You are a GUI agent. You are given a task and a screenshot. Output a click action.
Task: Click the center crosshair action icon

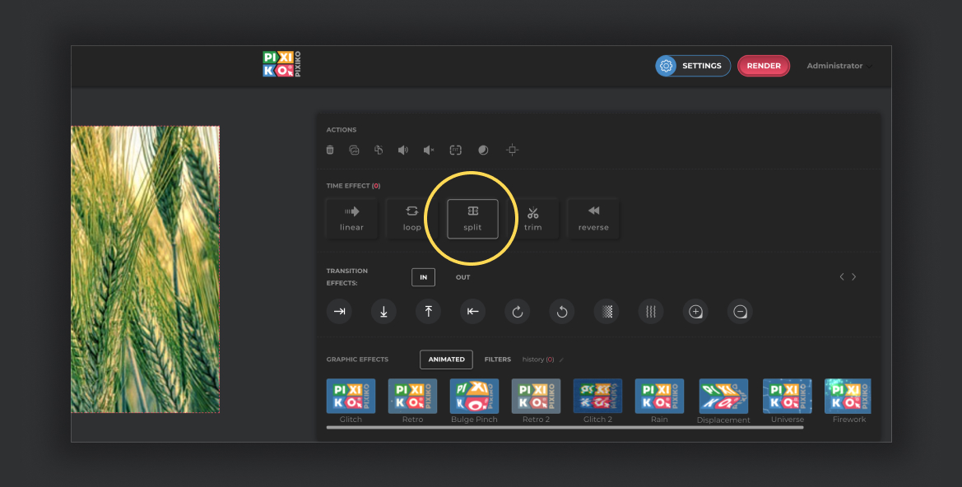coord(513,150)
